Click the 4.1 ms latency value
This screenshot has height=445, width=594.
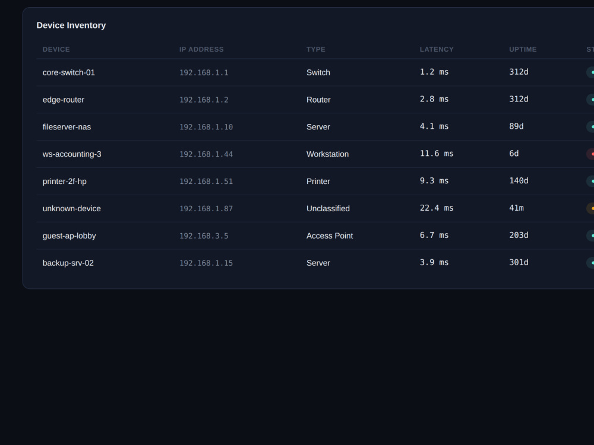pos(434,126)
